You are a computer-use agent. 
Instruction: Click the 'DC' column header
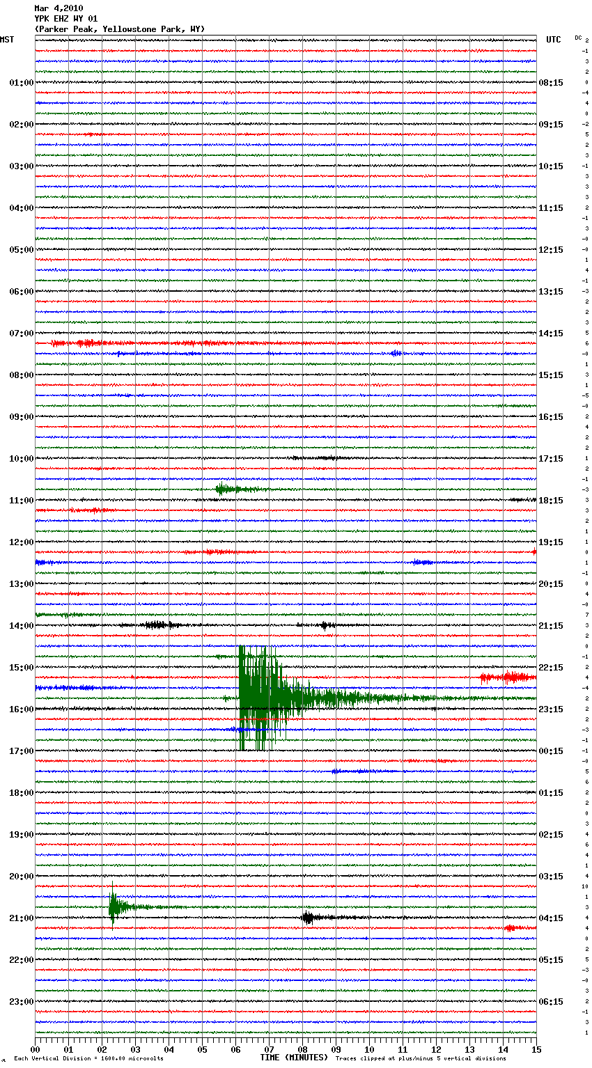[x=578, y=38]
